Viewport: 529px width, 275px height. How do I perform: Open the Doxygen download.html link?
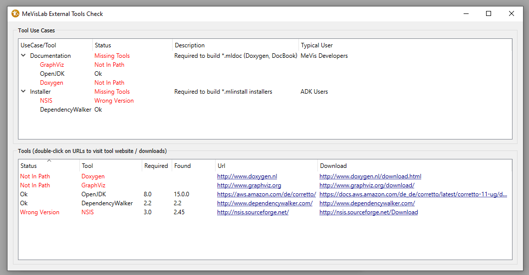pyautogui.click(x=370, y=176)
